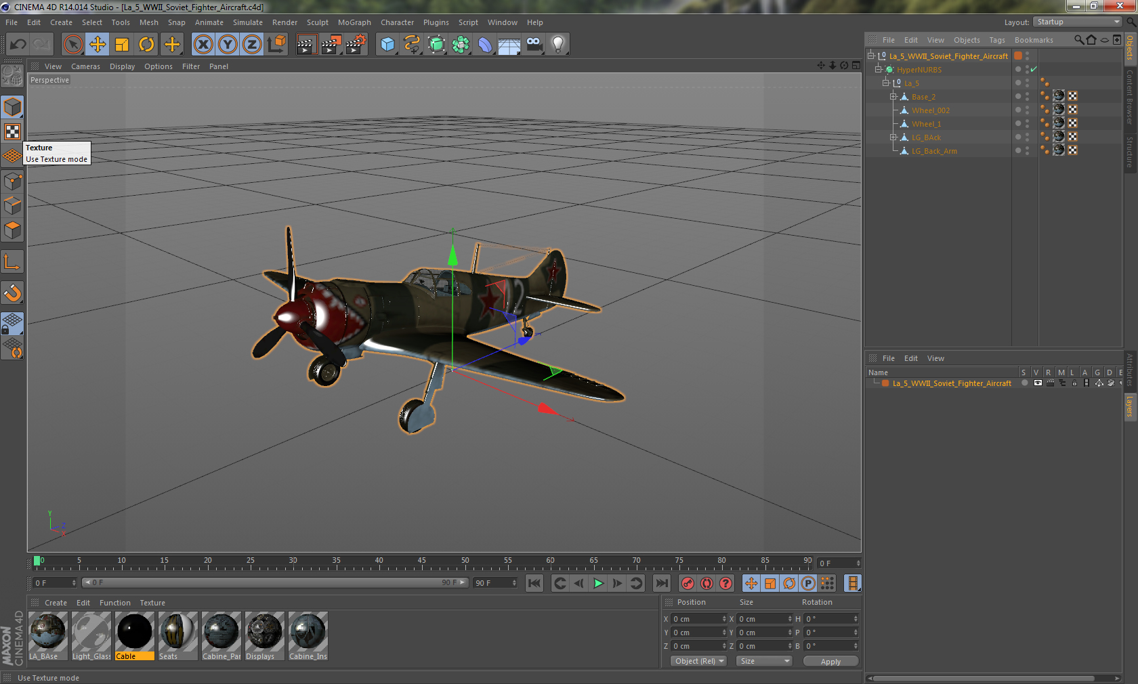Toggle snapping magnet icon
This screenshot has width=1138, height=684.
pos(12,293)
